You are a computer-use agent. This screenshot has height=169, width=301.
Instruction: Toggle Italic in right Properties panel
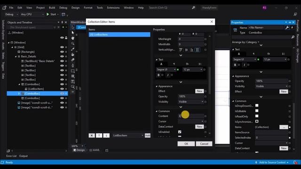pos(244,65)
